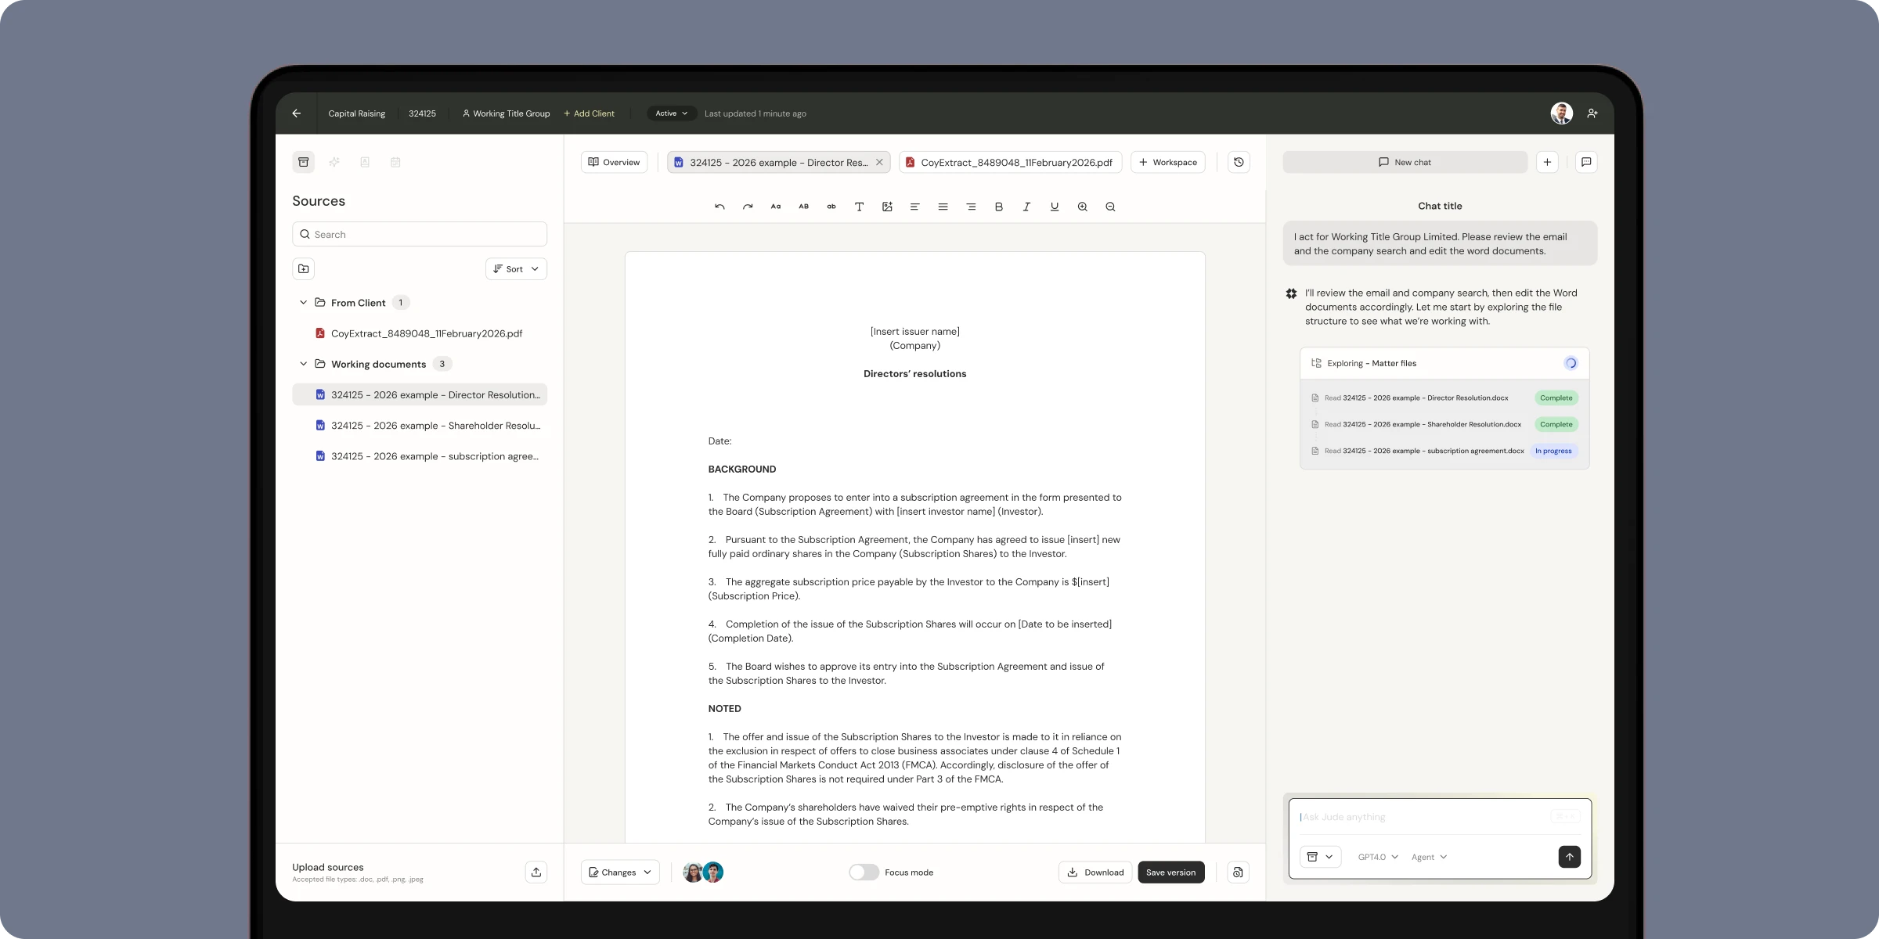
Task: Open the Changes dropdown
Action: pos(620,872)
